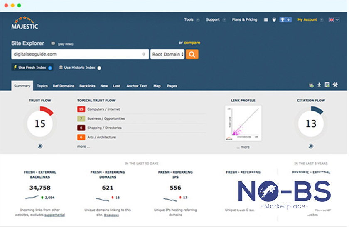Click the lightning bolt Fresh Index icon
Viewport: 349px width, 227px height.
click(15, 67)
